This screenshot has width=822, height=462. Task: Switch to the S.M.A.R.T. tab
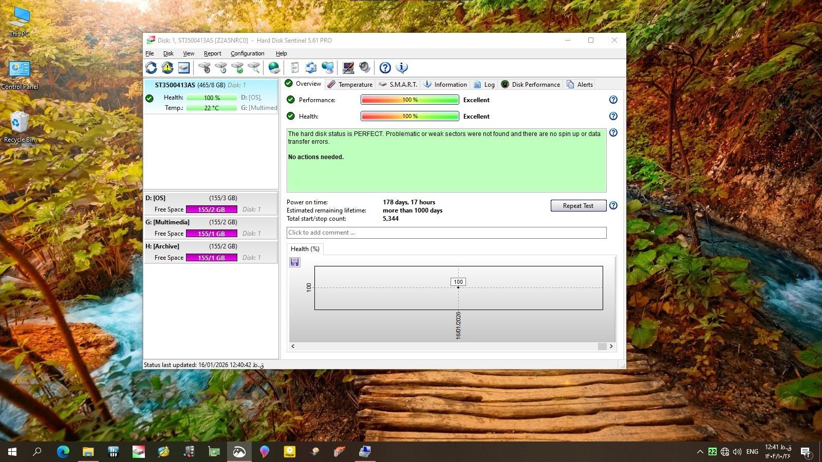pos(398,85)
